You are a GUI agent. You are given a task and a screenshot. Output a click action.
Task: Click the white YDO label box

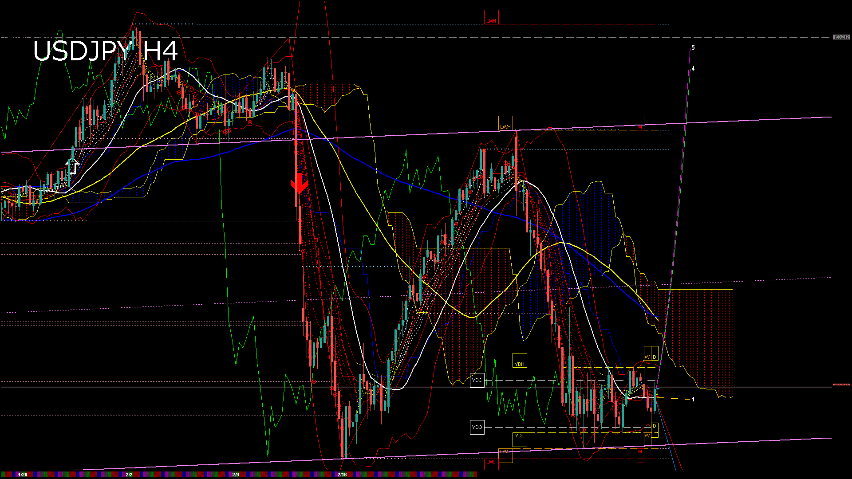pos(477,427)
